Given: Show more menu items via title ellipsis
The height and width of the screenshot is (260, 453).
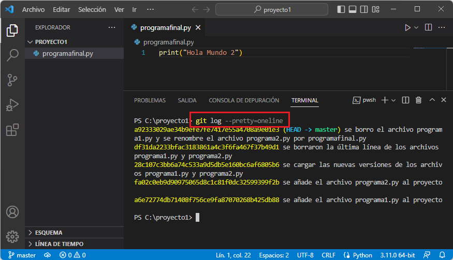Looking at the screenshot, I should (150, 9).
